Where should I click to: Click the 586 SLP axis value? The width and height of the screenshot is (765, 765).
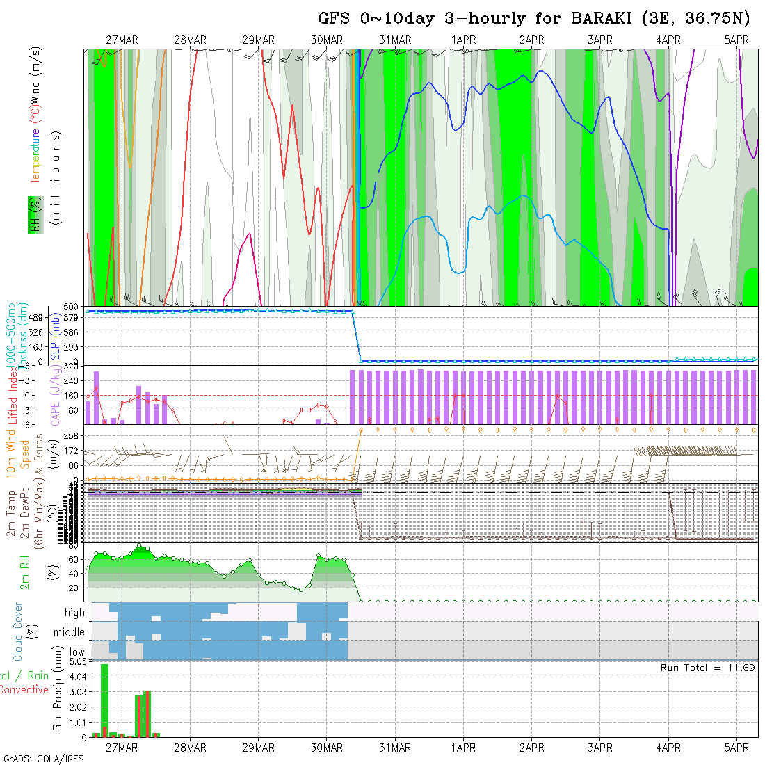[71, 332]
